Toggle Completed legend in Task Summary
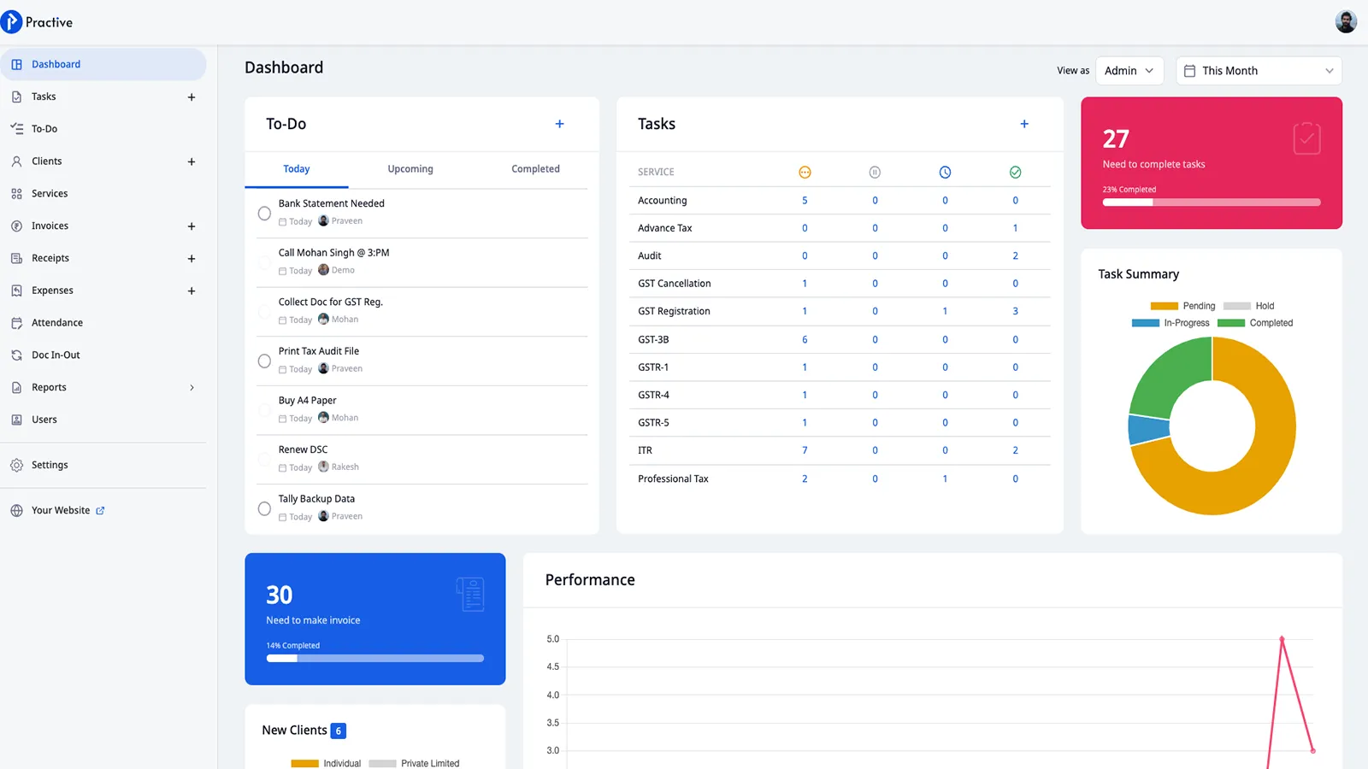 [x=1254, y=323]
